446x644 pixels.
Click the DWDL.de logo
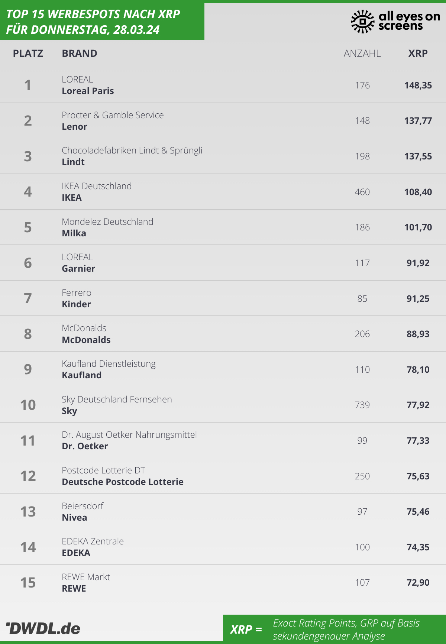(x=43, y=628)
